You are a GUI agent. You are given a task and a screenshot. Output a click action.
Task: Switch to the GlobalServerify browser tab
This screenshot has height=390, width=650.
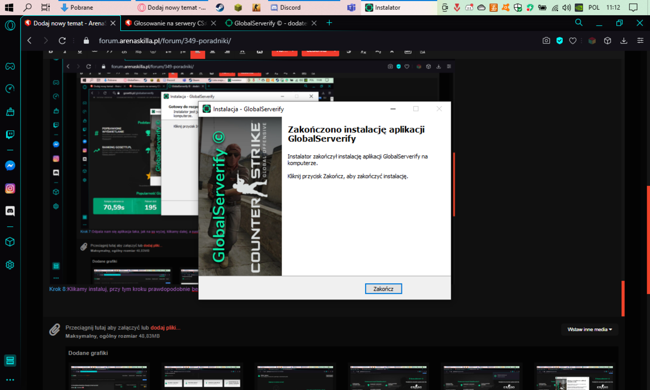click(x=266, y=23)
